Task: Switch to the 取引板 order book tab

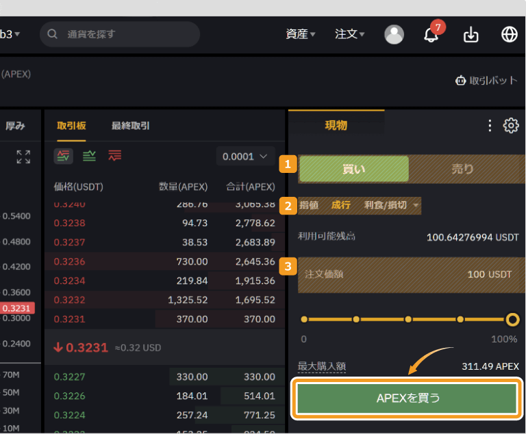Action: (x=71, y=126)
